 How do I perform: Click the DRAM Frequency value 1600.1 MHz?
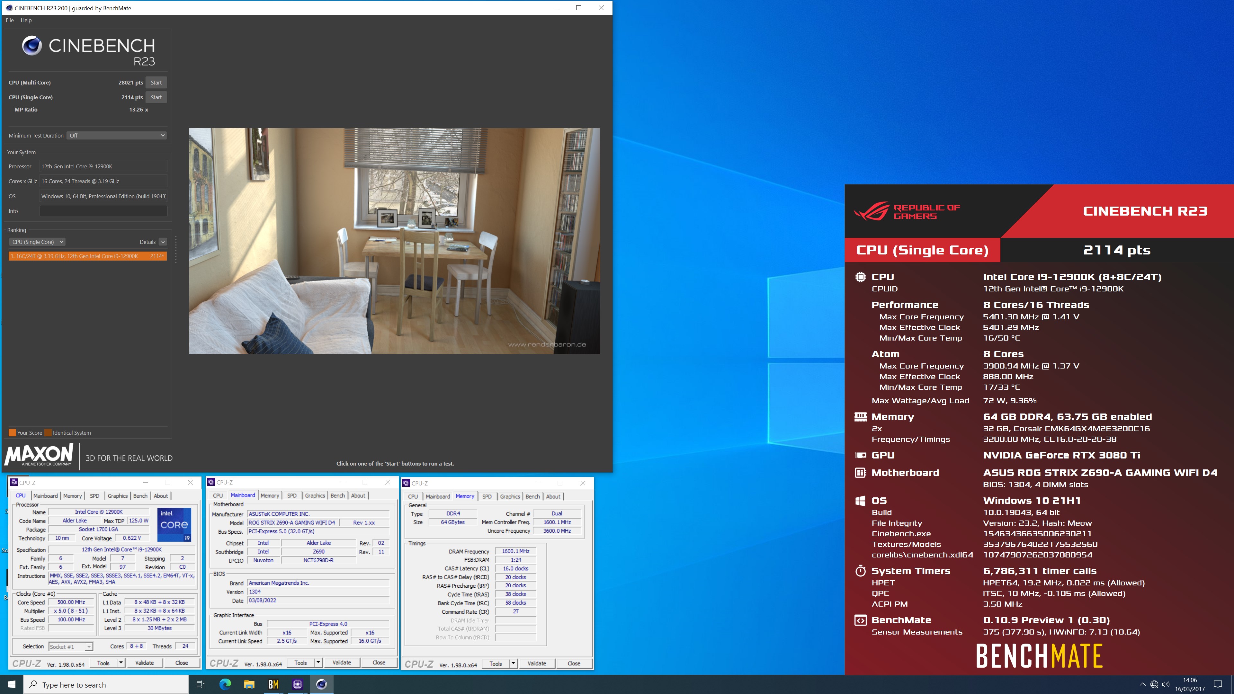click(516, 551)
